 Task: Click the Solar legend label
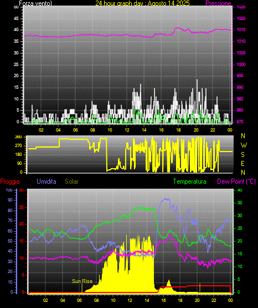[x=72, y=181]
